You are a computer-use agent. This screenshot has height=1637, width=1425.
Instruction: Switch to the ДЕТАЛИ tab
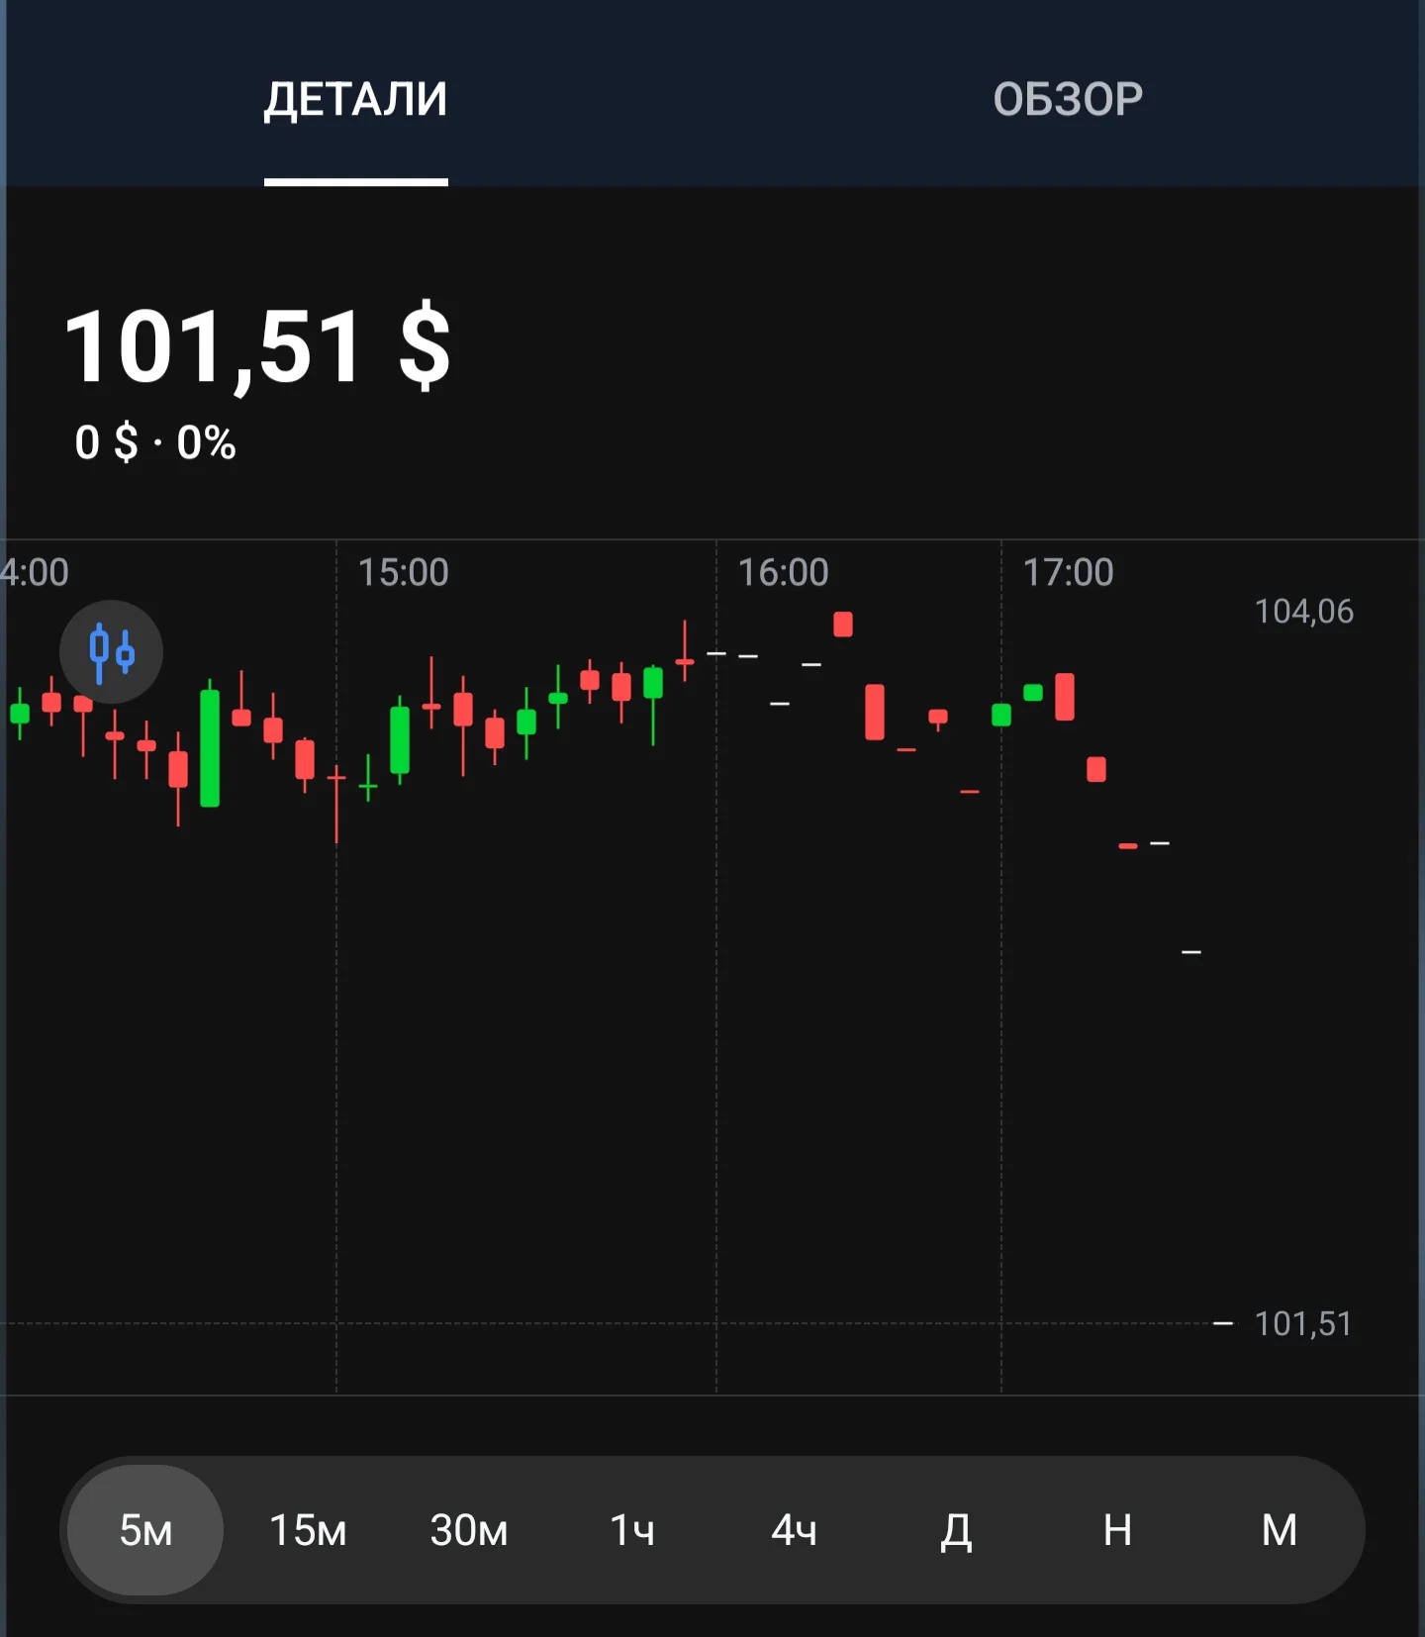click(x=356, y=99)
